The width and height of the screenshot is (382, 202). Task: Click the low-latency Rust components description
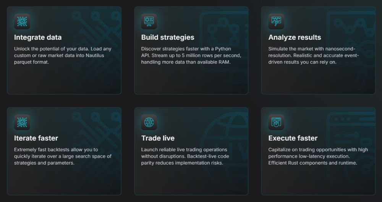318,156
